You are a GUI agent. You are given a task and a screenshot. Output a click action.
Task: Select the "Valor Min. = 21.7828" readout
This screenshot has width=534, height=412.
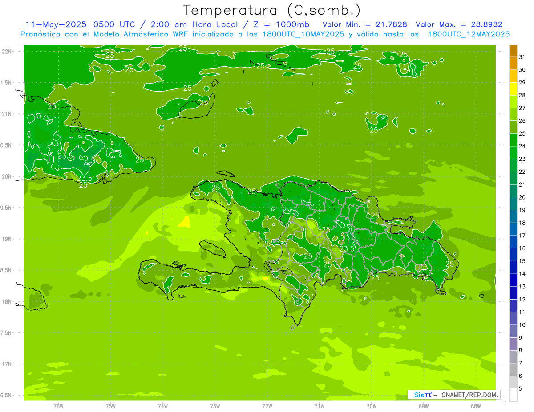pyautogui.click(x=364, y=24)
